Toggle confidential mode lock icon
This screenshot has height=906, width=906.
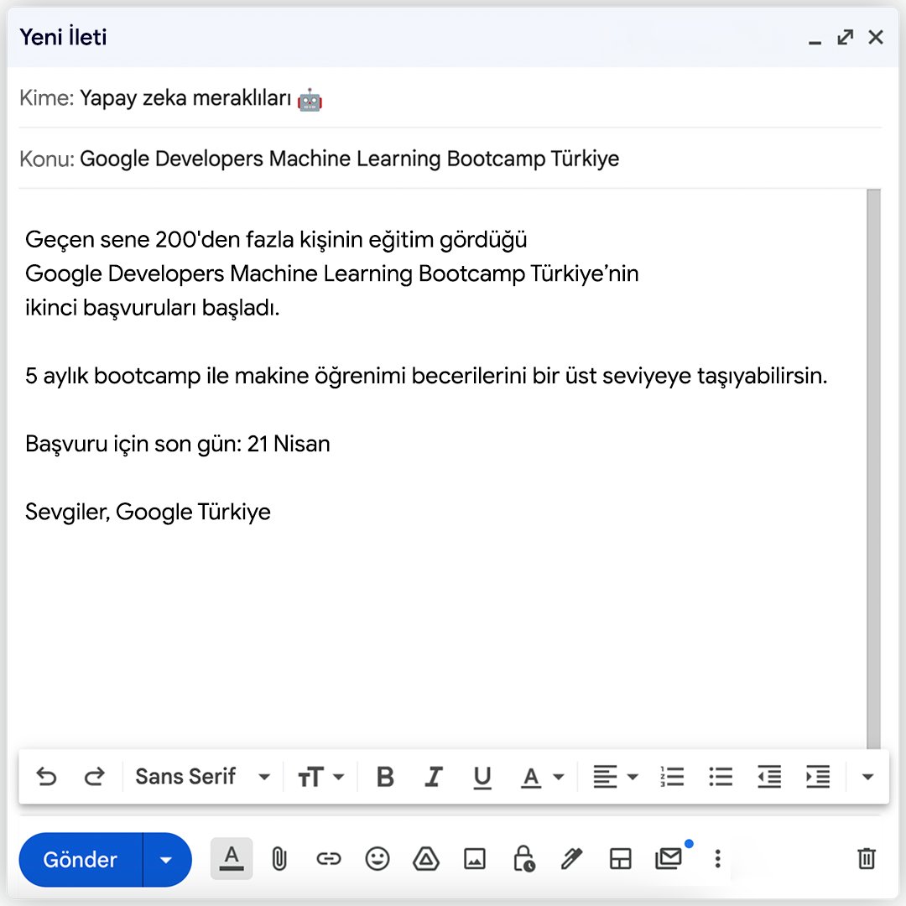pos(524,858)
